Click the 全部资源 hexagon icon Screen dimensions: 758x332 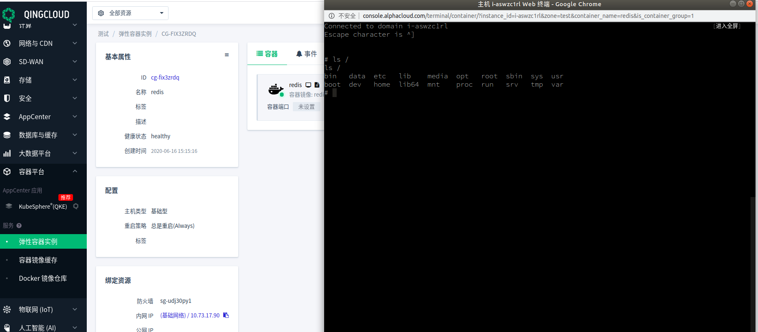click(101, 13)
